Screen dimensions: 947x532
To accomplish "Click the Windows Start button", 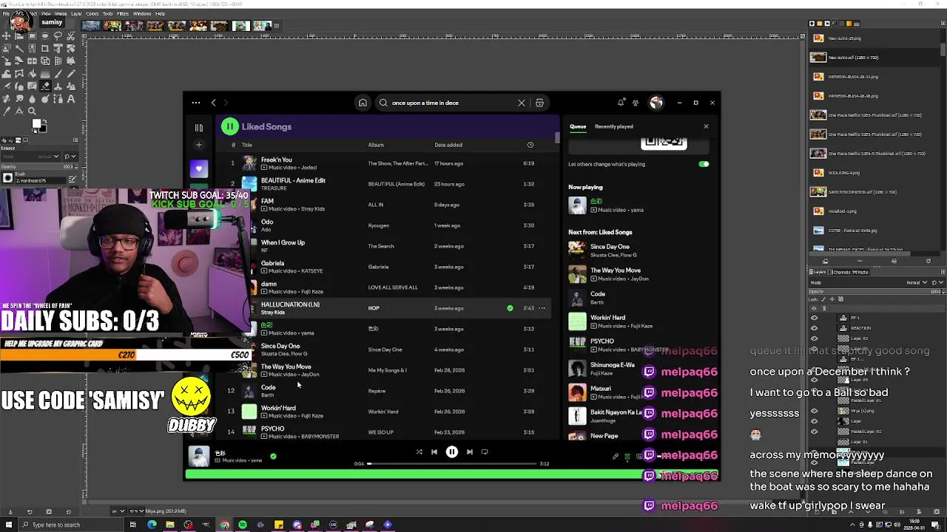I will click(9, 525).
